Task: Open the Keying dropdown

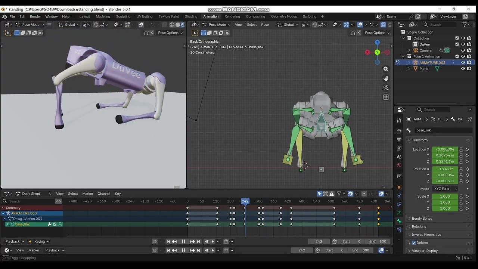Action: tap(39, 241)
